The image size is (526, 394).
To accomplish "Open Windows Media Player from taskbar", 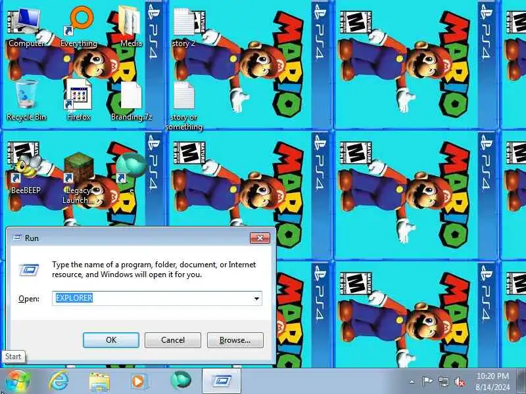I will [x=139, y=382].
